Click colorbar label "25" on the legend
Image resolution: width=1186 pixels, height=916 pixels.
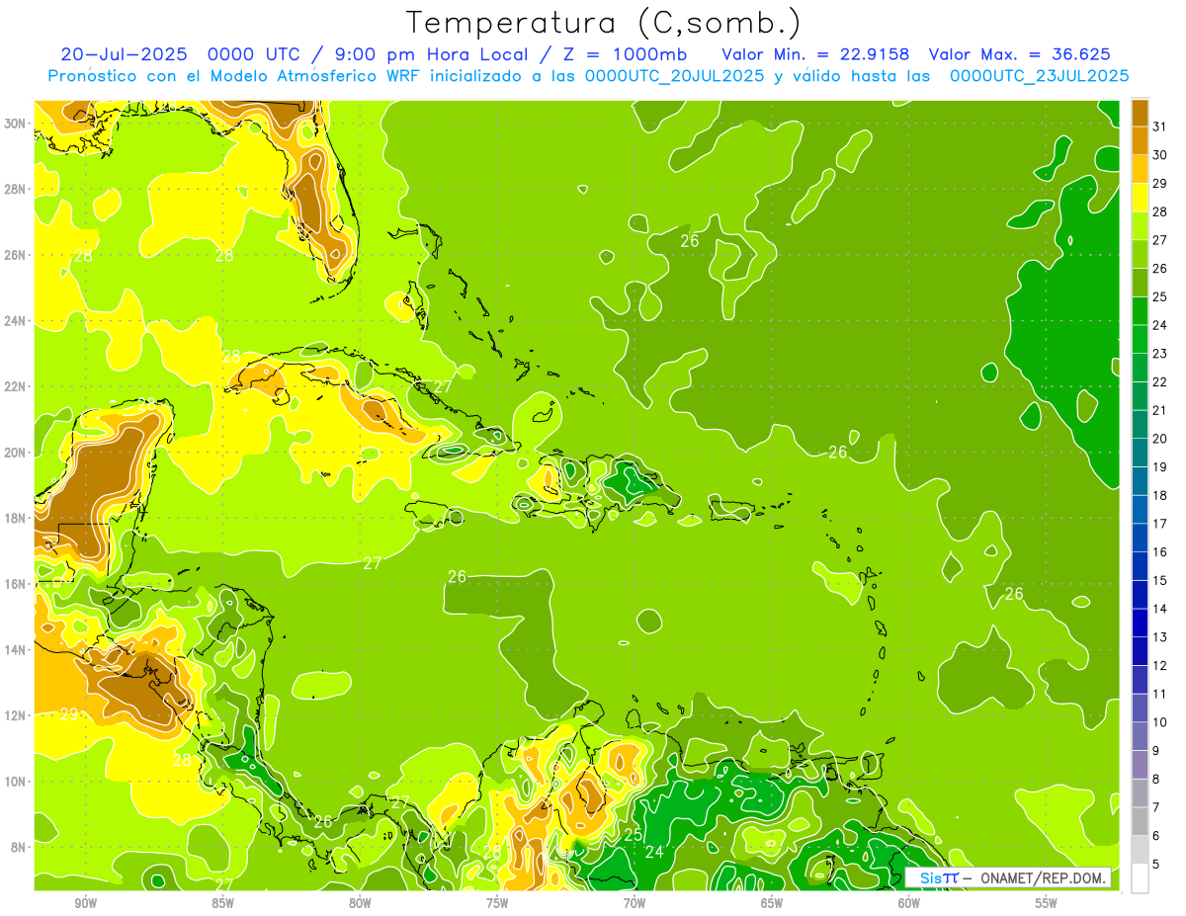tap(1159, 296)
